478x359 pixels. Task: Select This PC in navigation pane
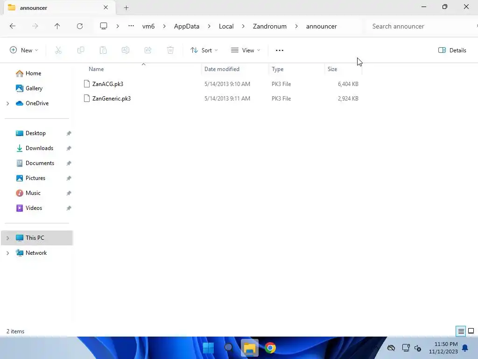37,238
